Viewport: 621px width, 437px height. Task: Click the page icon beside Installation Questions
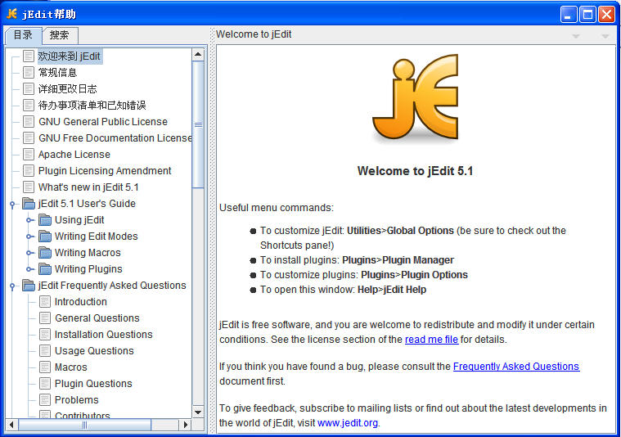click(45, 335)
